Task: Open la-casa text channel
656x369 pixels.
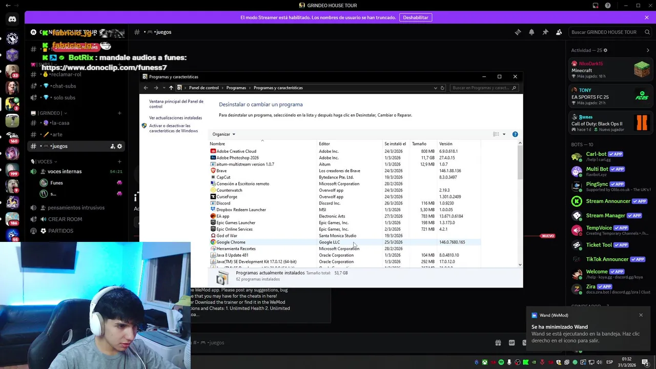Action: 76,123
